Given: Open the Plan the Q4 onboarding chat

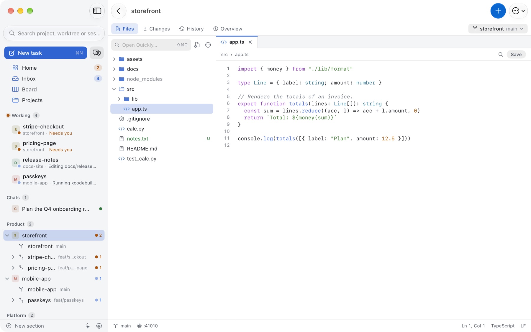Looking at the screenshot, I should tap(54, 209).
